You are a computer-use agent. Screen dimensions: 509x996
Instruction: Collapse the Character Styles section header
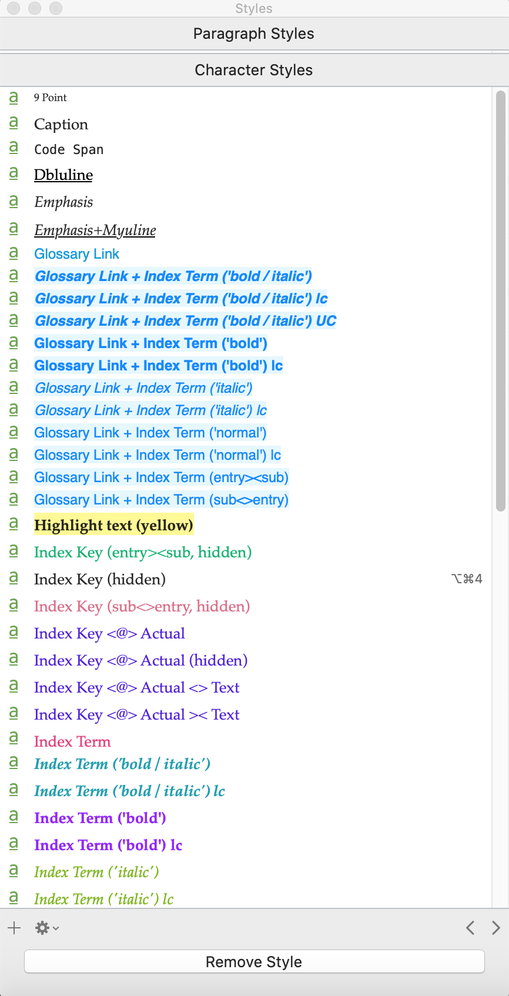click(x=254, y=70)
